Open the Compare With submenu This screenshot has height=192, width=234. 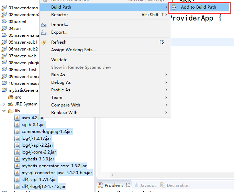pos(105,105)
